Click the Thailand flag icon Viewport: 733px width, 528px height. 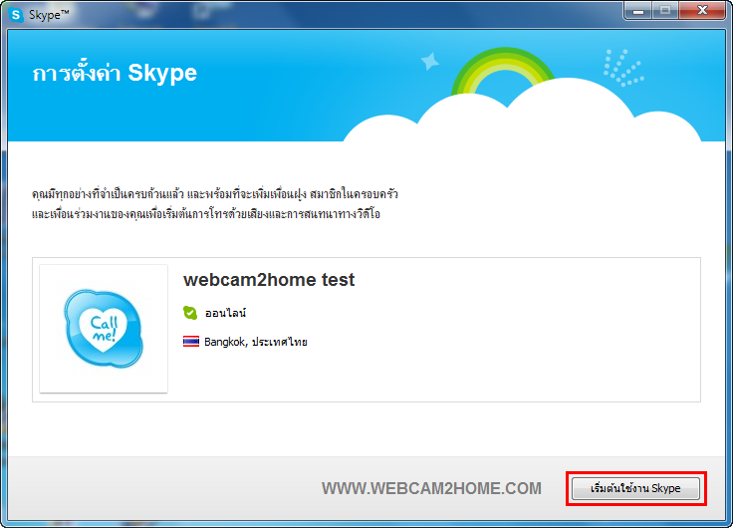(190, 342)
